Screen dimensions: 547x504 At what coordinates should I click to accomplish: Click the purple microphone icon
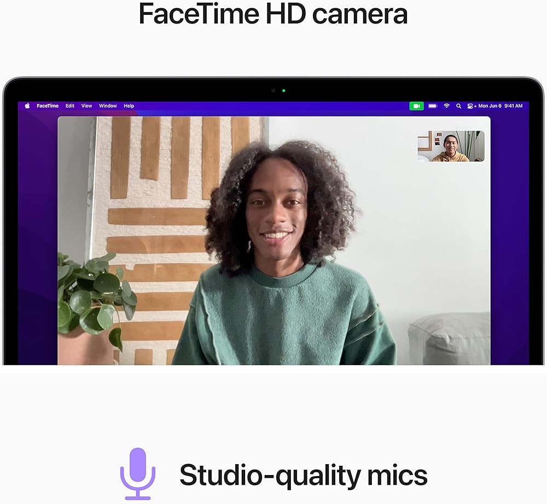pyautogui.click(x=138, y=473)
